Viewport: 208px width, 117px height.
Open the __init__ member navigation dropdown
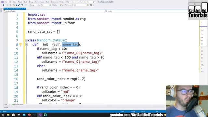pos(147,11)
